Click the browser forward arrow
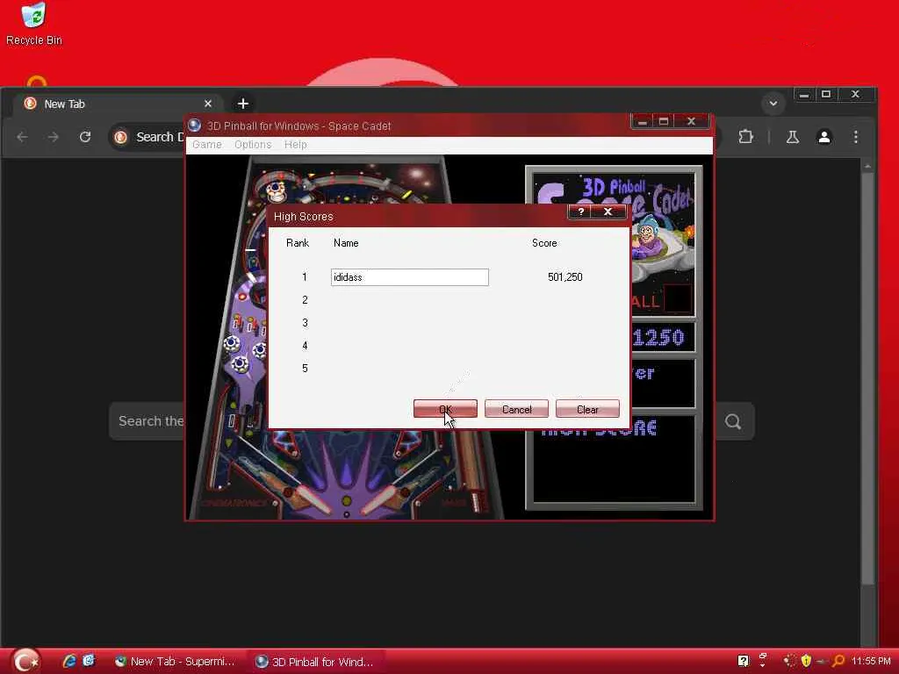Image resolution: width=899 pixels, height=674 pixels. point(54,137)
